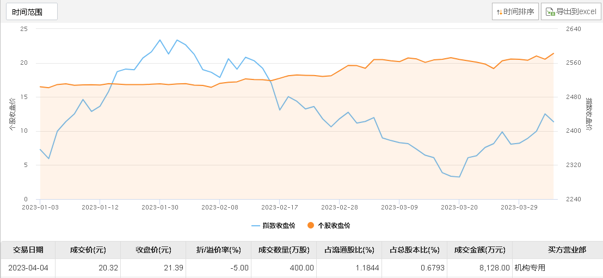
Task: Click the 2023-04-04 date cell
Action: coord(28,268)
